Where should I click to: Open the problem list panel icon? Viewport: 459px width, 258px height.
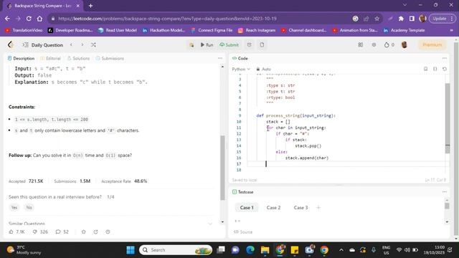(x=25, y=44)
